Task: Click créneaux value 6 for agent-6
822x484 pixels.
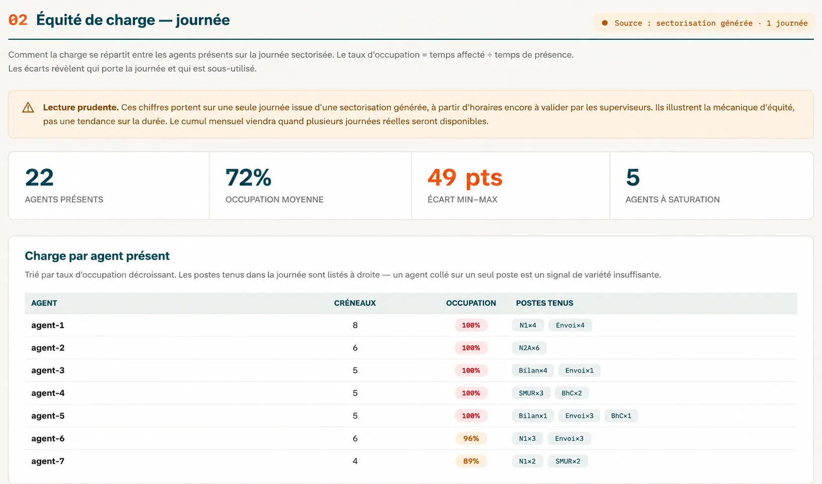Action: [355, 438]
